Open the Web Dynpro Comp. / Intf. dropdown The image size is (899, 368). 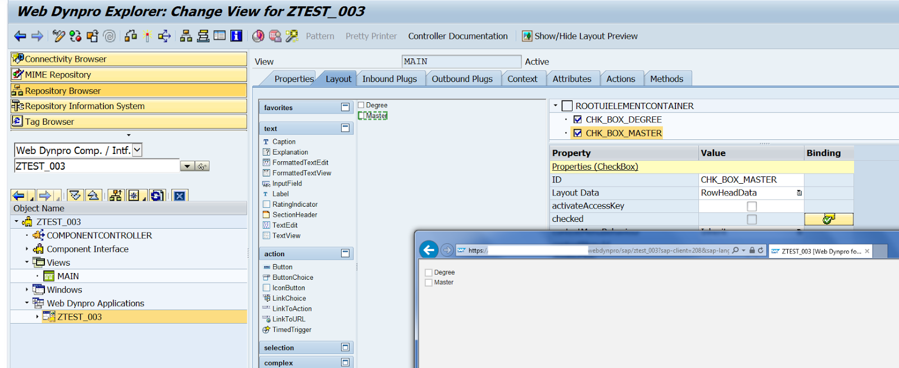[137, 150]
